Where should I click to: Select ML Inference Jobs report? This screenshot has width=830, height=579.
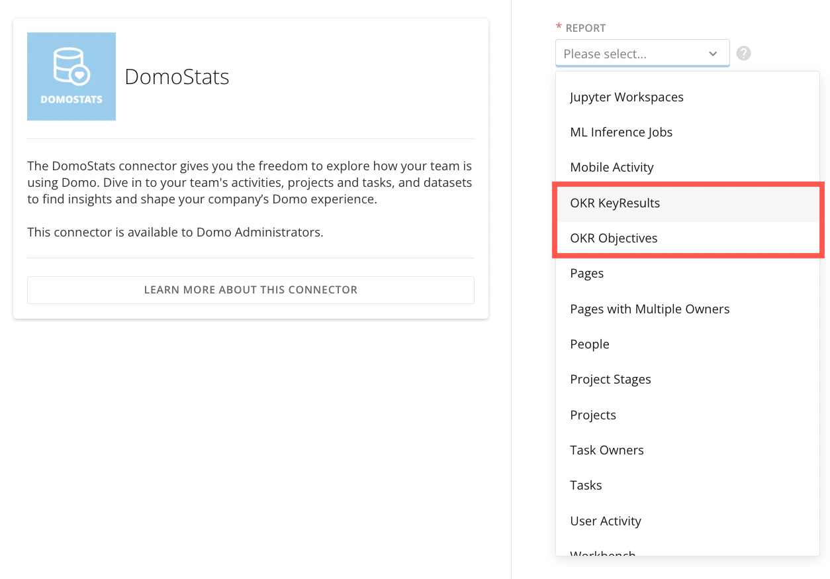[687, 132]
